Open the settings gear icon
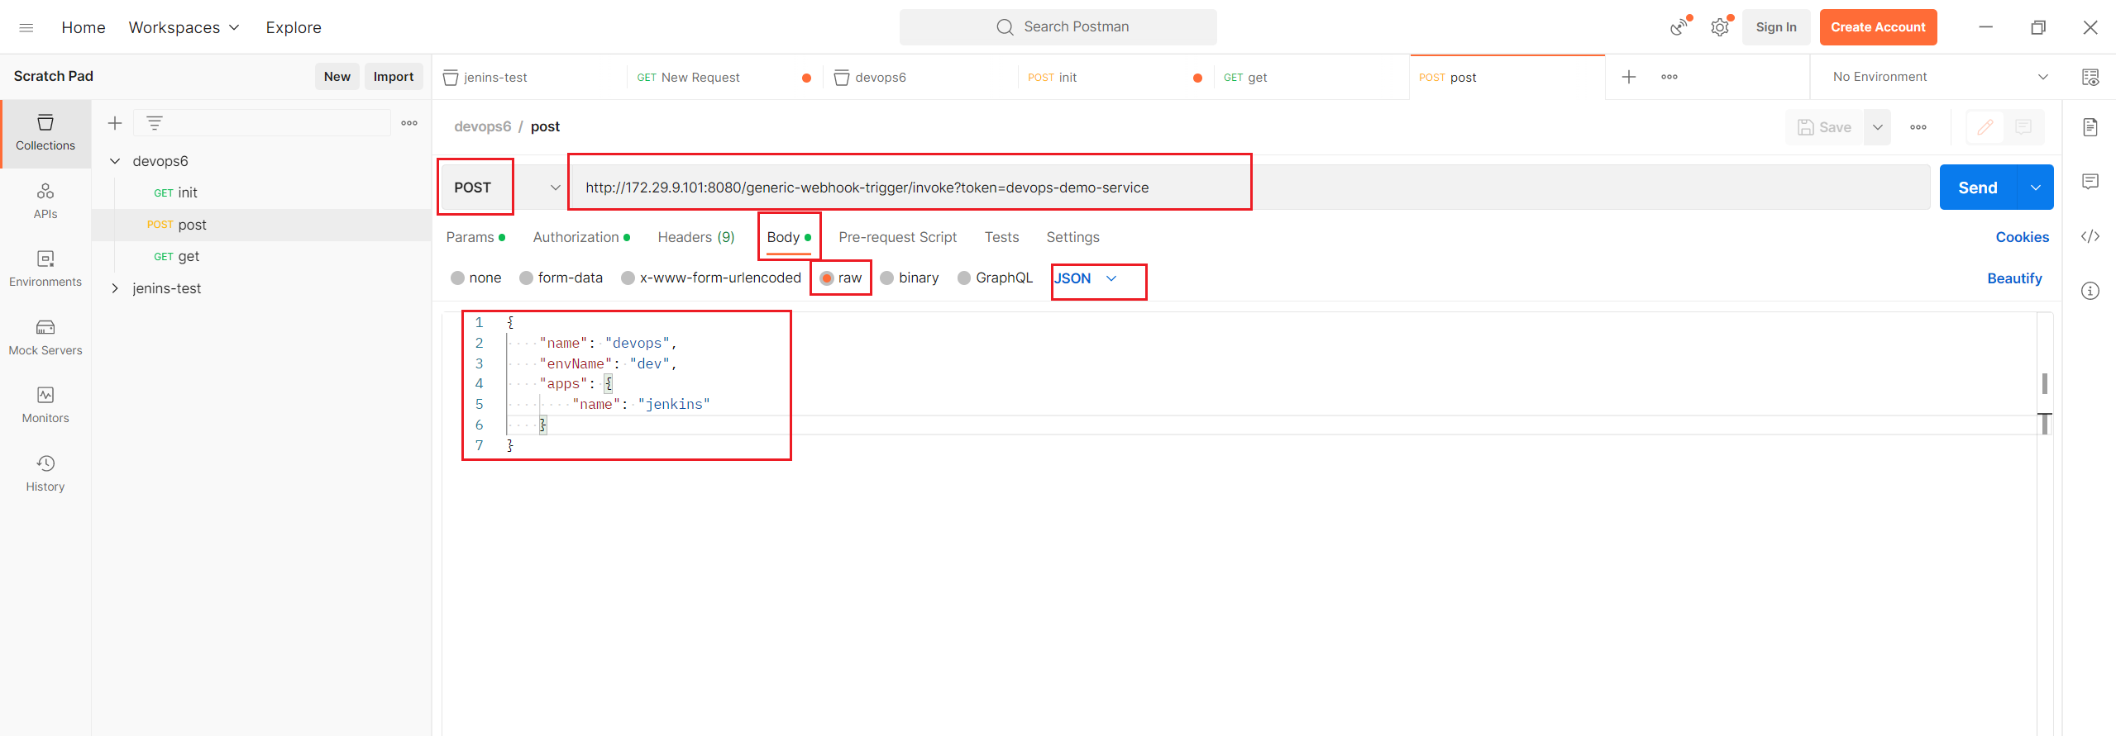The width and height of the screenshot is (2116, 736). point(1720,27)
